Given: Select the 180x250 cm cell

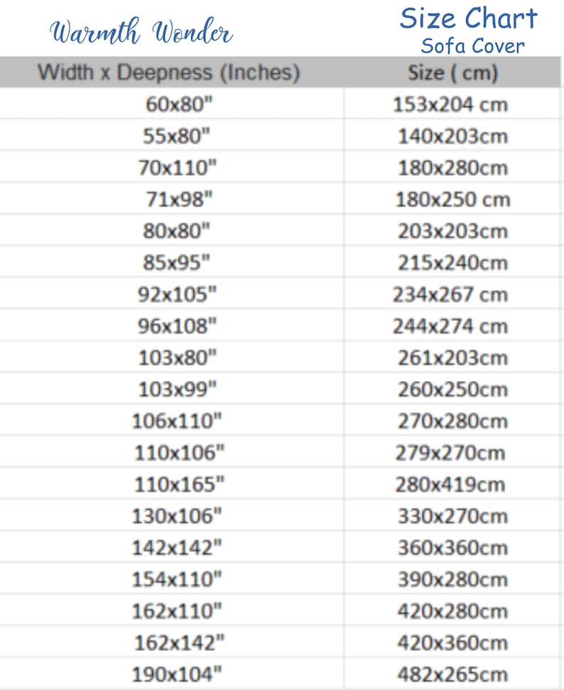Looking at the screenshot, I should pyautogui.click(x=452, y=199).
